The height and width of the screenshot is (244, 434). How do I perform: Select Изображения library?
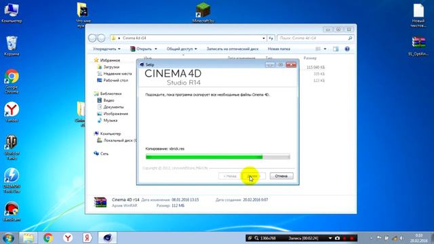pyautogui.click(x=115, y=114)
